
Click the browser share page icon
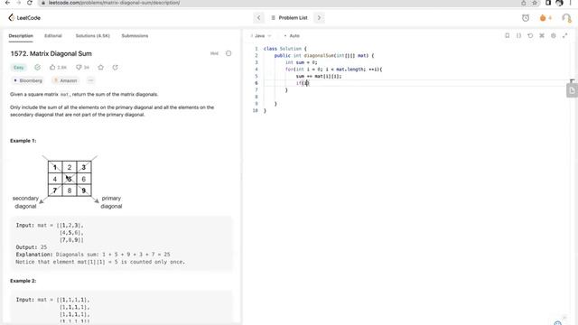click(x=524, y=3)
